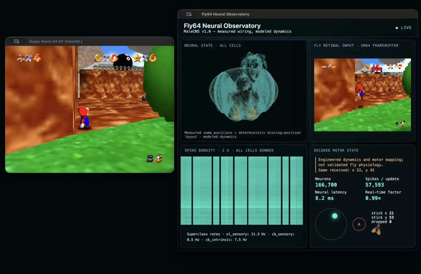Click the 'stick x 21' readout
421x274 pixels.
(382, 213)
